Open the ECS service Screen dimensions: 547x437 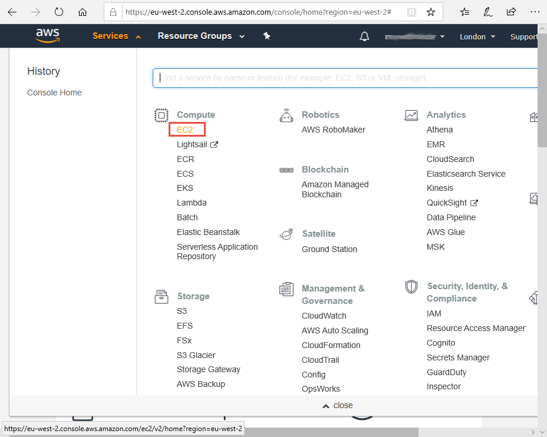pyautogui.click(x=185, y=174)
